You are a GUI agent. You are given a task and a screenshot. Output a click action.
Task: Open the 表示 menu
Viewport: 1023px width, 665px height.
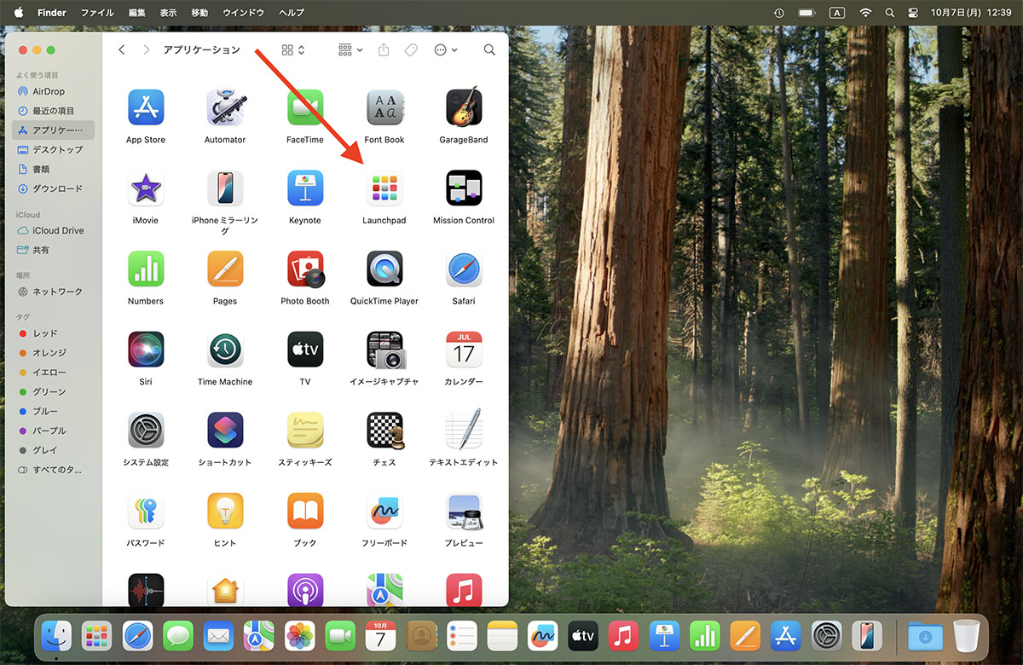coord(168,13)
